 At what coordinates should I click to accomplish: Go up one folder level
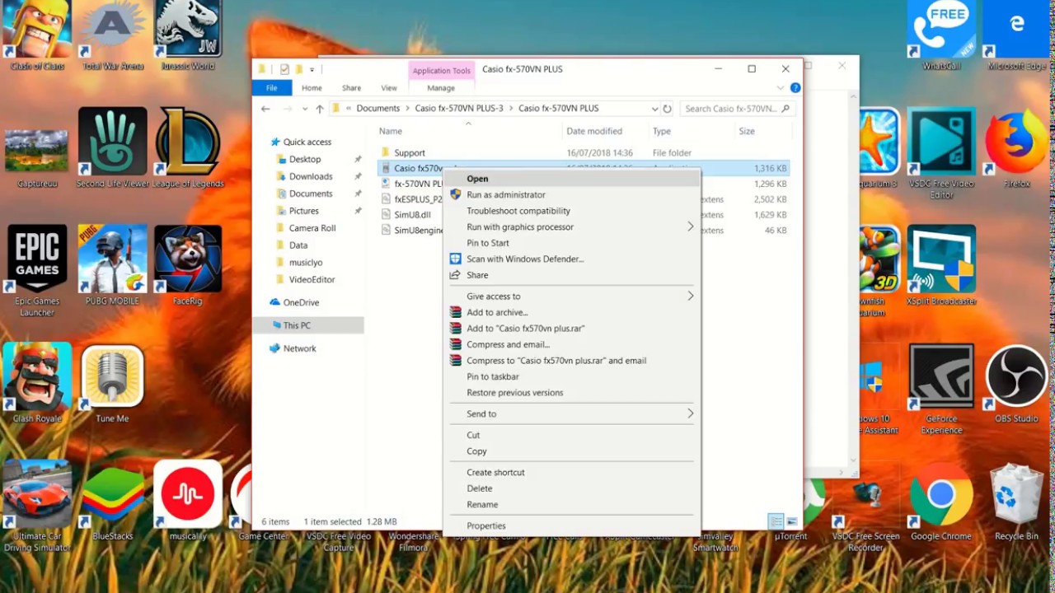coord(320,108)
